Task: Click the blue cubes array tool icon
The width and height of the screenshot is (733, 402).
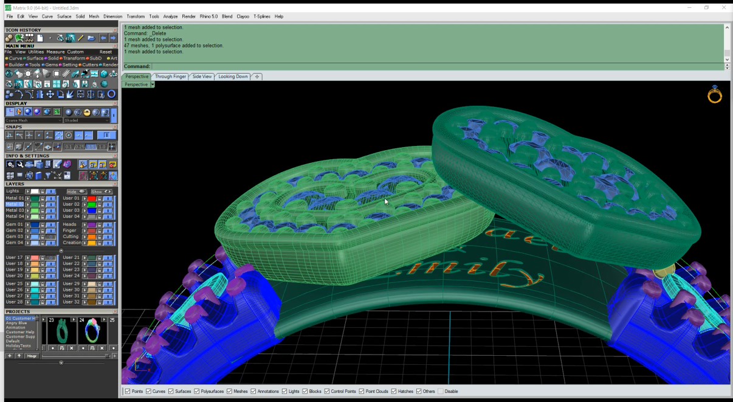Action: tap(9, 94)
